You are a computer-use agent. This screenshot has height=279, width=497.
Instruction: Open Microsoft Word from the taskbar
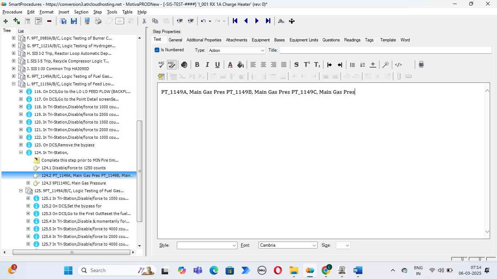click(x=358, y=270)
